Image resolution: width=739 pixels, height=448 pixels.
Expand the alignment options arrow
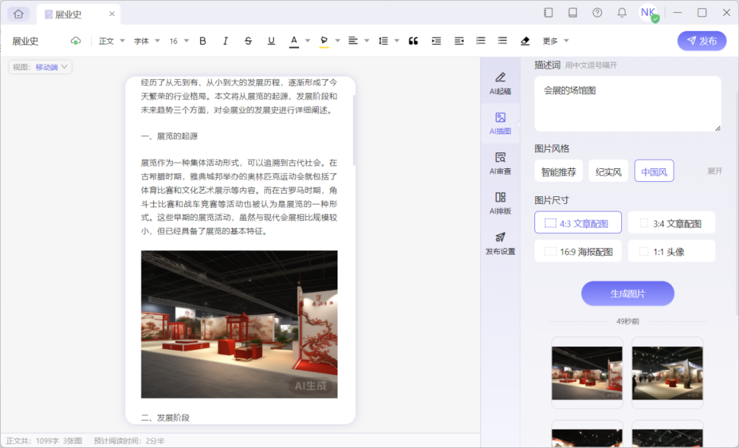367,41
